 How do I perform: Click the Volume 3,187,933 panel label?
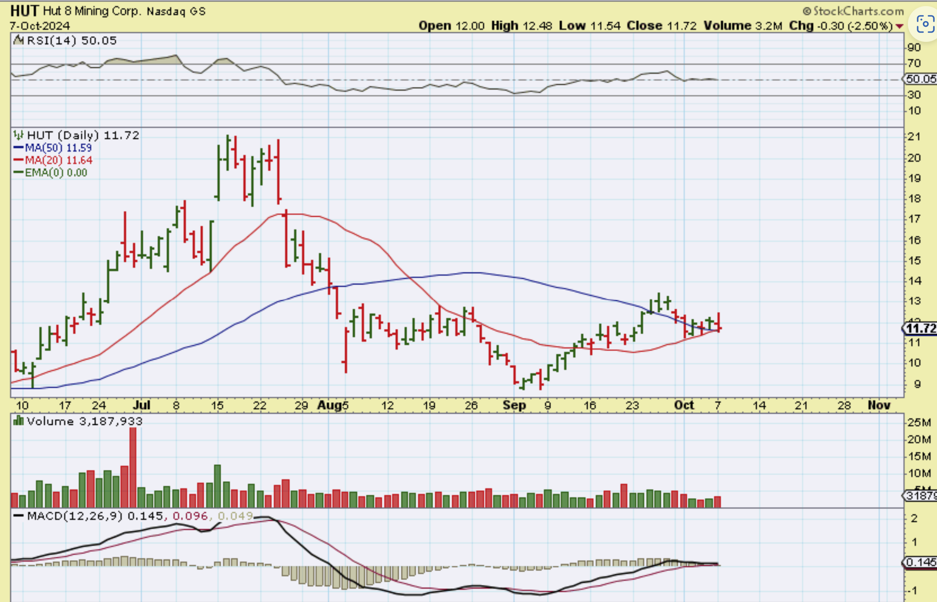pos(85,421)
